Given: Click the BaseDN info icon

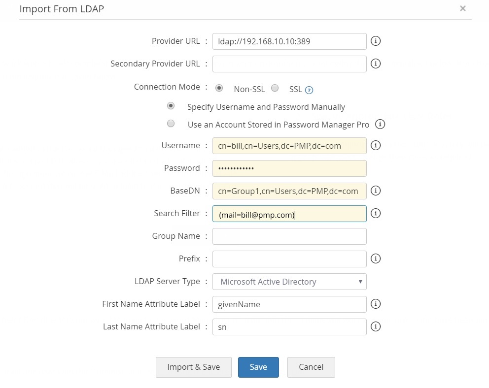Looking at the screenshot, I should (x=376, y=191).
